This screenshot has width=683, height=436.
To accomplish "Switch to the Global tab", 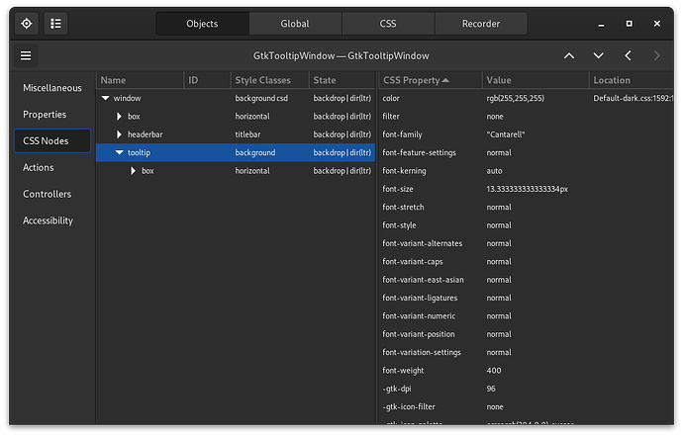I will [295, 24].
